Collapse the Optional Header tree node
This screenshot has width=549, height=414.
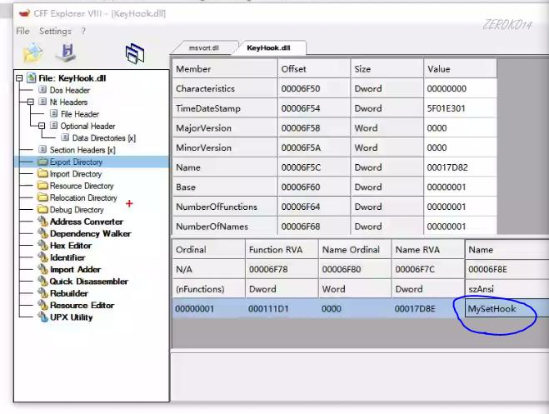coord(42,126)
